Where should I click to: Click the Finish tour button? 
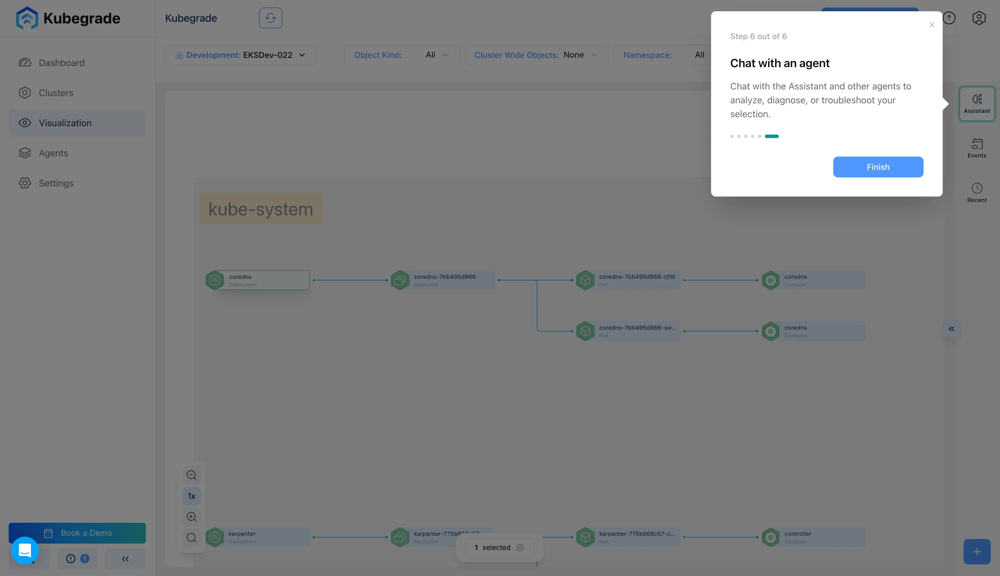878,167
